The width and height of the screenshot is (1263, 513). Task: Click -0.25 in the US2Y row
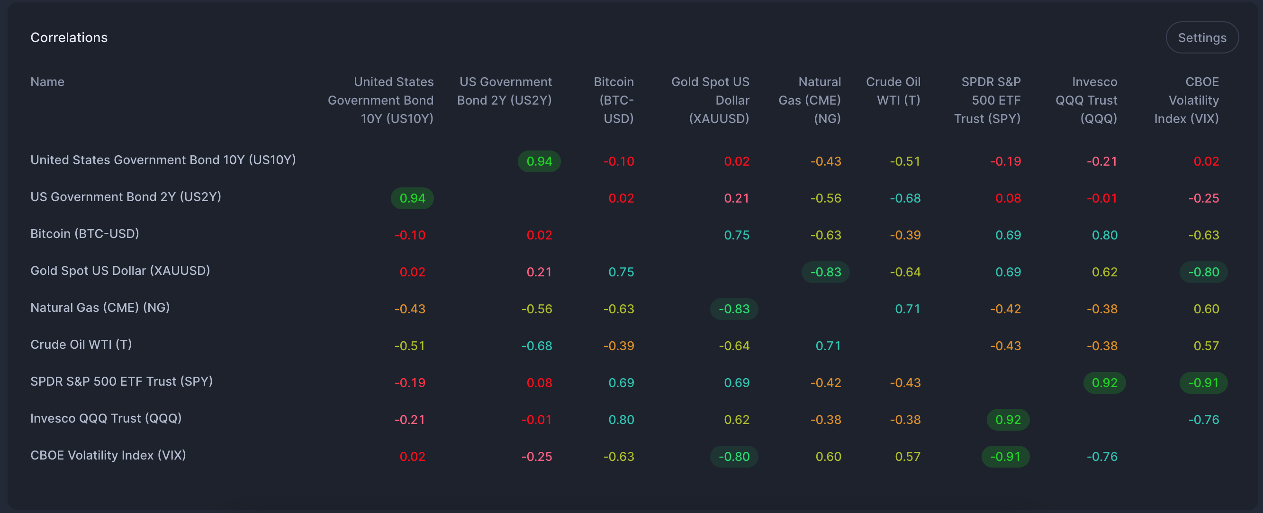click(x=1204, y=198)
